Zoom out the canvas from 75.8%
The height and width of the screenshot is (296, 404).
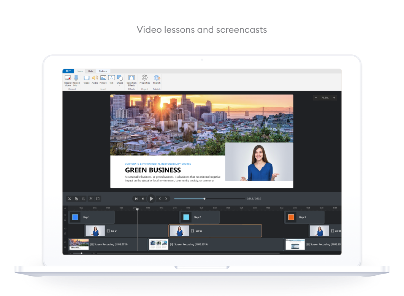316,98
